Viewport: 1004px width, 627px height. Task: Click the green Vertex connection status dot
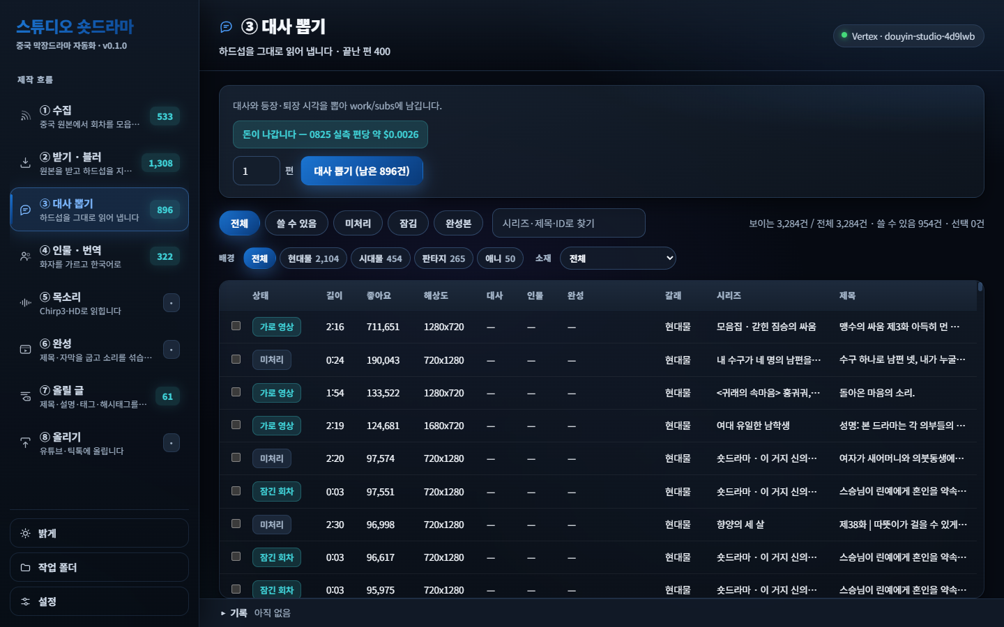pyautogui.click(x=844, y=36)
